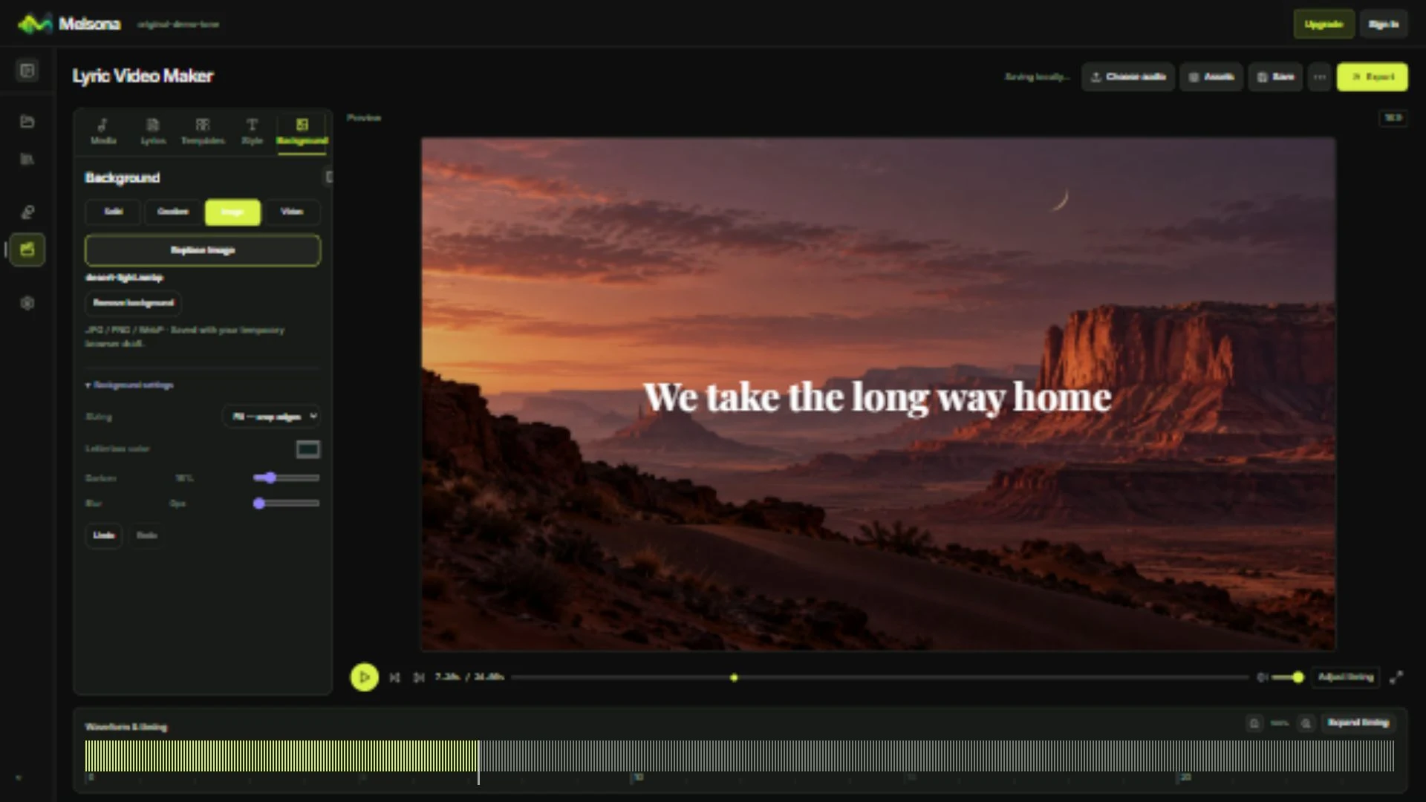Open the aspect ratio selector above the preview
Image resolution: width=1426 pixels, height=802 pixels.
[x=1393, y=118]
